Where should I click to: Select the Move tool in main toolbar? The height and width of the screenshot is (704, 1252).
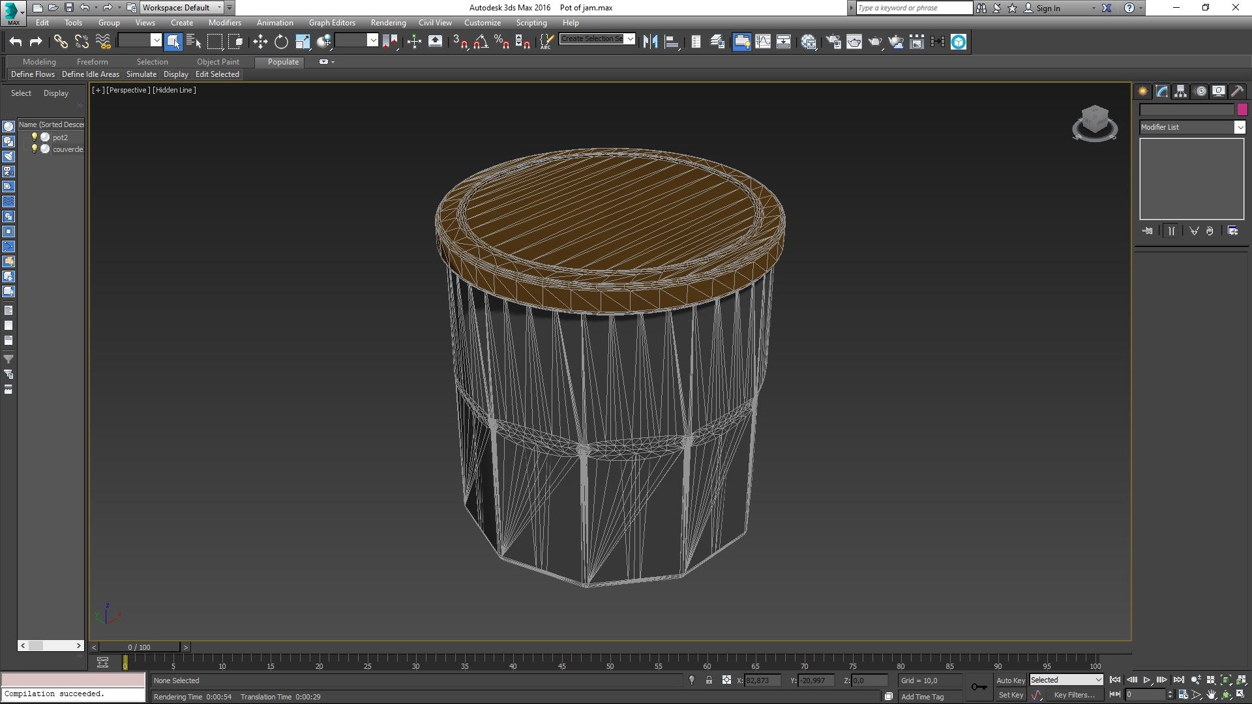coord(260,42)
